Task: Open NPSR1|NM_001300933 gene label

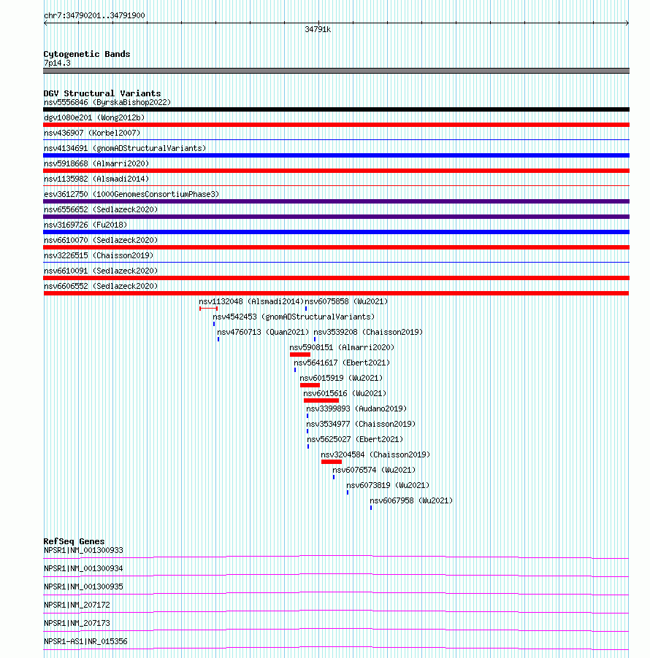Action: point(83,551)
